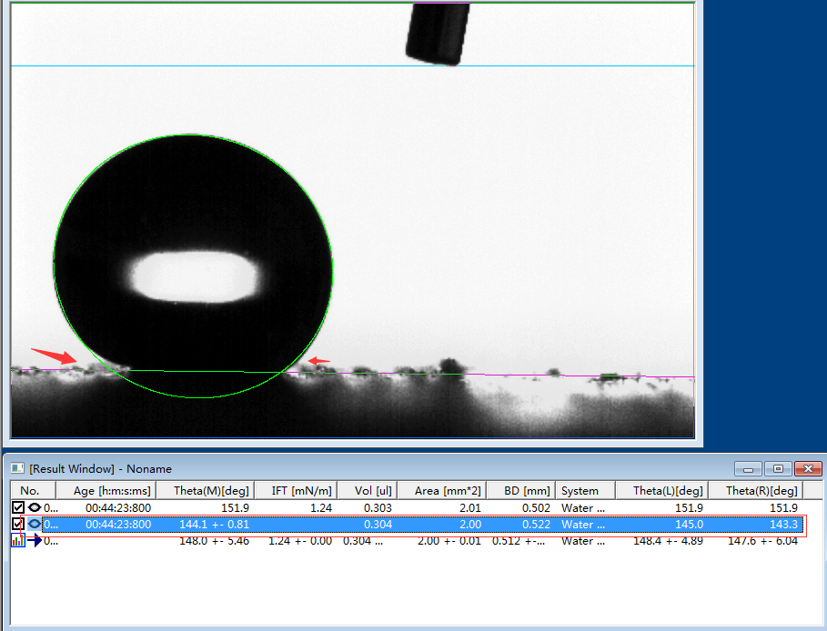Click the Result Window title bar icon
This screenshot has height=631, width=827.
pyautogui.click(x=16, y=468)
